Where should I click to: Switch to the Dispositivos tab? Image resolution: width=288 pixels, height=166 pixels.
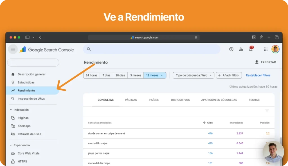pyautogui.click(x=180, y=100)
